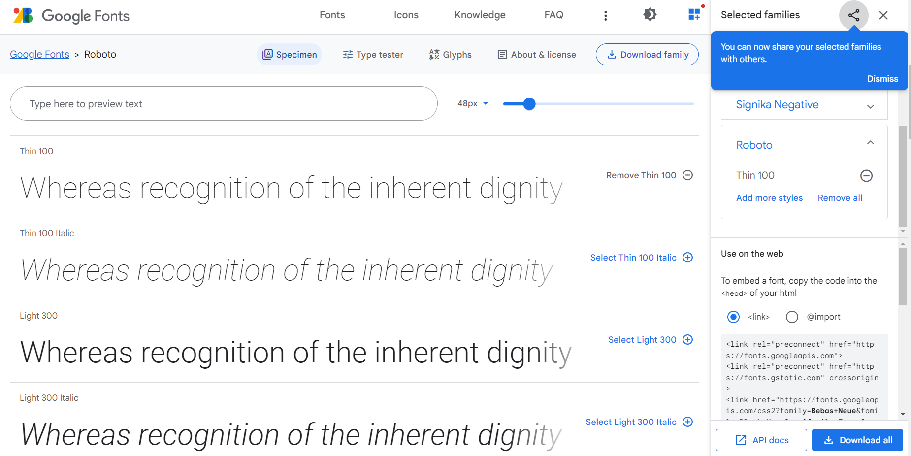
Task: Click the Thin 100 style label
Action: point(36,151)
